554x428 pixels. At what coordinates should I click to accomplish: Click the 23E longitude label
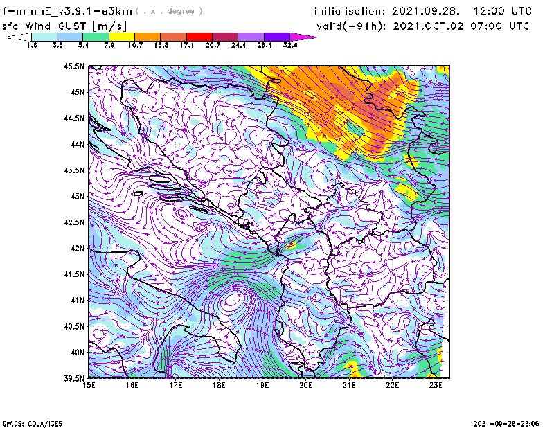pyautogui.click(x=436, y=385)
